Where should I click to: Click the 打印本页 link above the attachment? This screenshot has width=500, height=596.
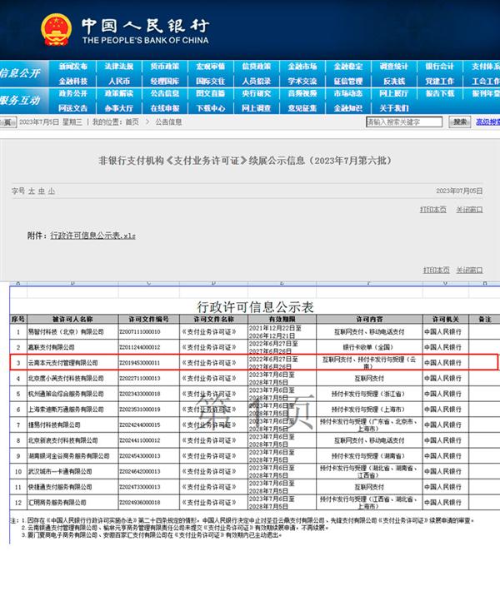click(x=433, y=210)
